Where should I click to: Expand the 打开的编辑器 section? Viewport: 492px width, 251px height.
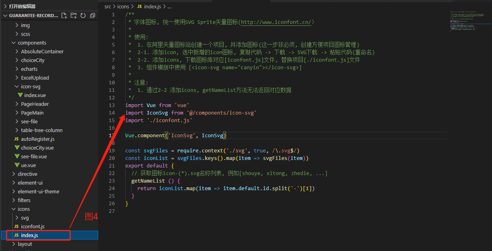pyautogui.click(x=5, y=6)
